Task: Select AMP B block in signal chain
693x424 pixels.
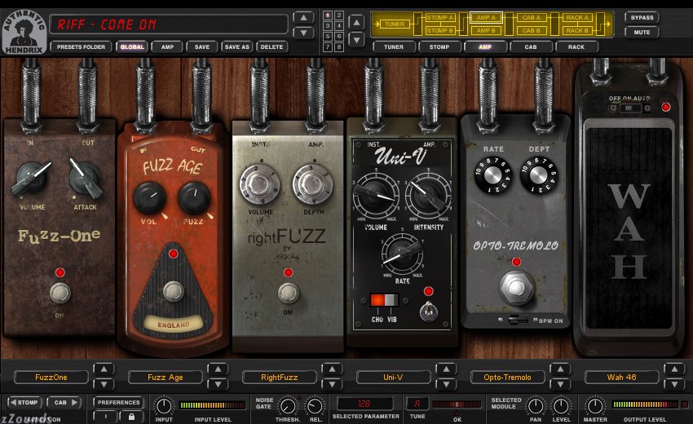Action: [486, 30]
